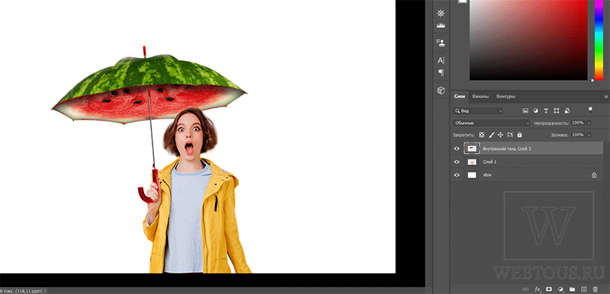
Task: Switch to the Контуры tab
Action: [506, 96]
